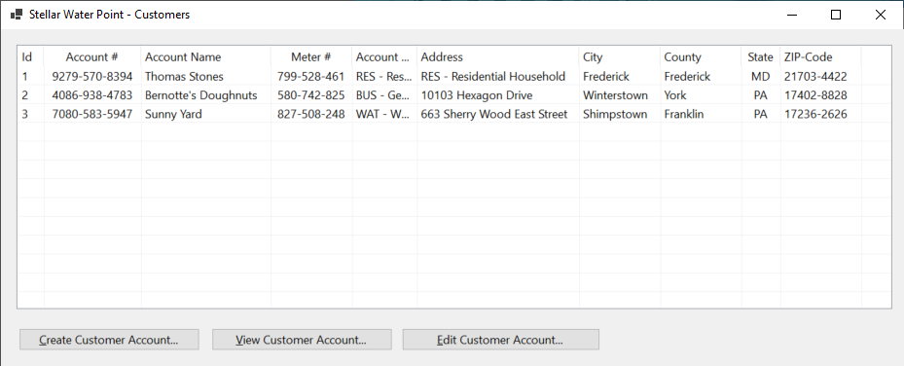Click Id 3 in the customer list
Screen dimensions: 904x366
pos(24,114)
